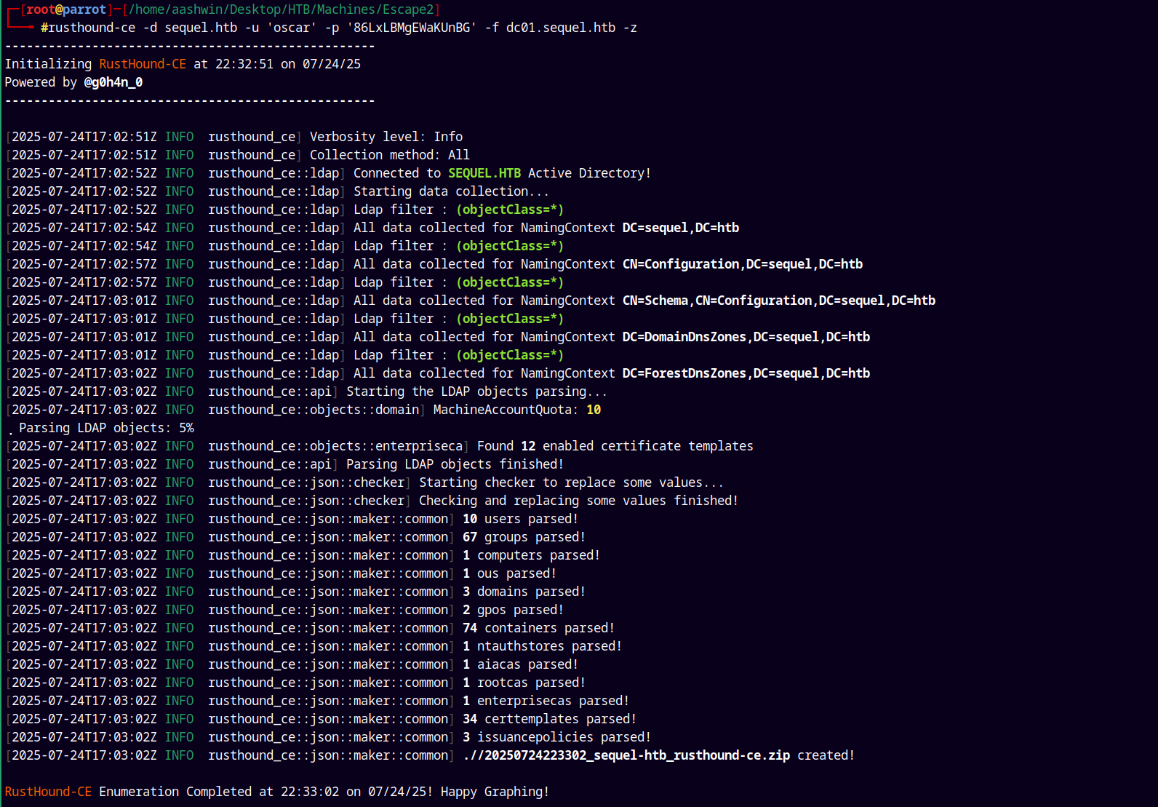Click '67 groups parsed!' line
Image resolution: width=1158 pixels, height=807 pixels.
click(x=524, y=537)
